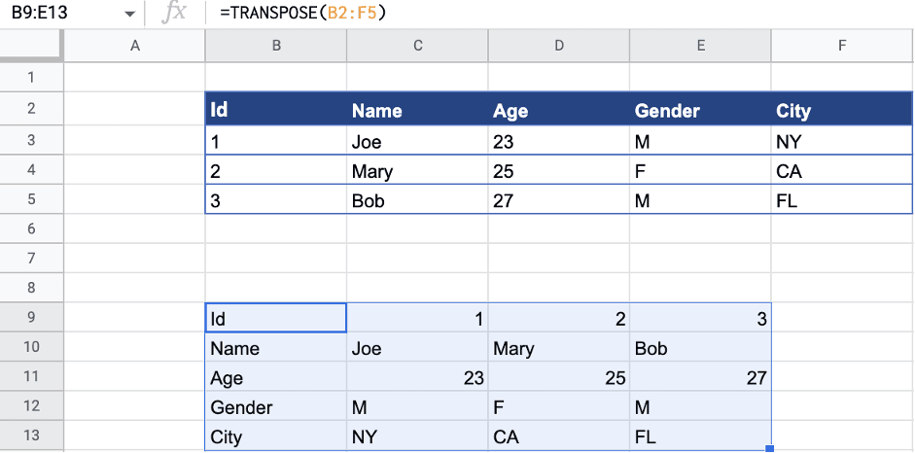This screenshot has width=915, height=453.
Task: Select the row 13 header
Action: point(31,436)
